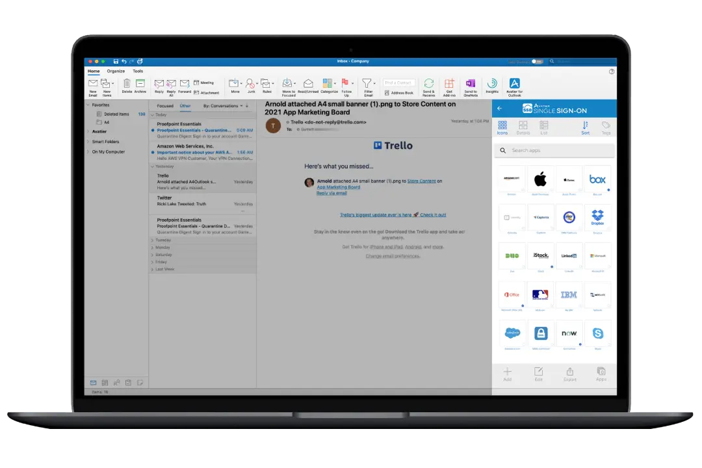Toggle the New Outlook switch
The height and width of the screenshot is (468, 702).
pyautogui.click(x=538, y=61)
